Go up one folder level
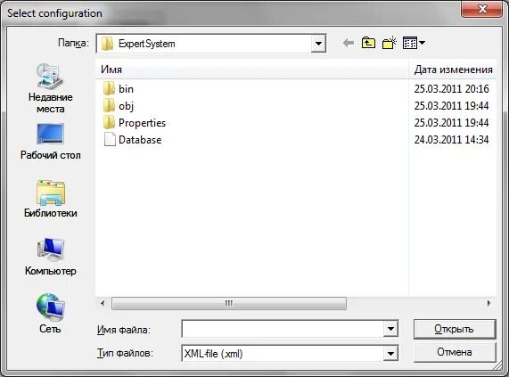 (x=368, y=43)
